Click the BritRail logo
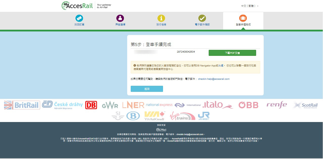This screenshot has height=159, width=323. tap(22, 105)
